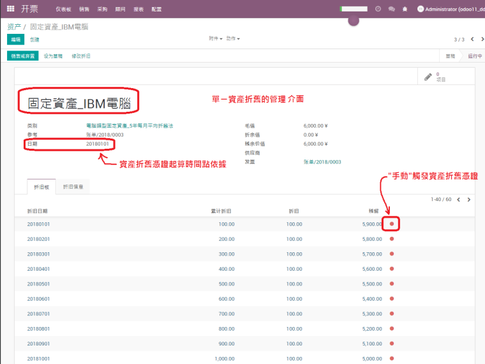Screen dimensions: 485x364
Task: Go to 资产 breadcrumb link
Action: [x=14, y=27]
